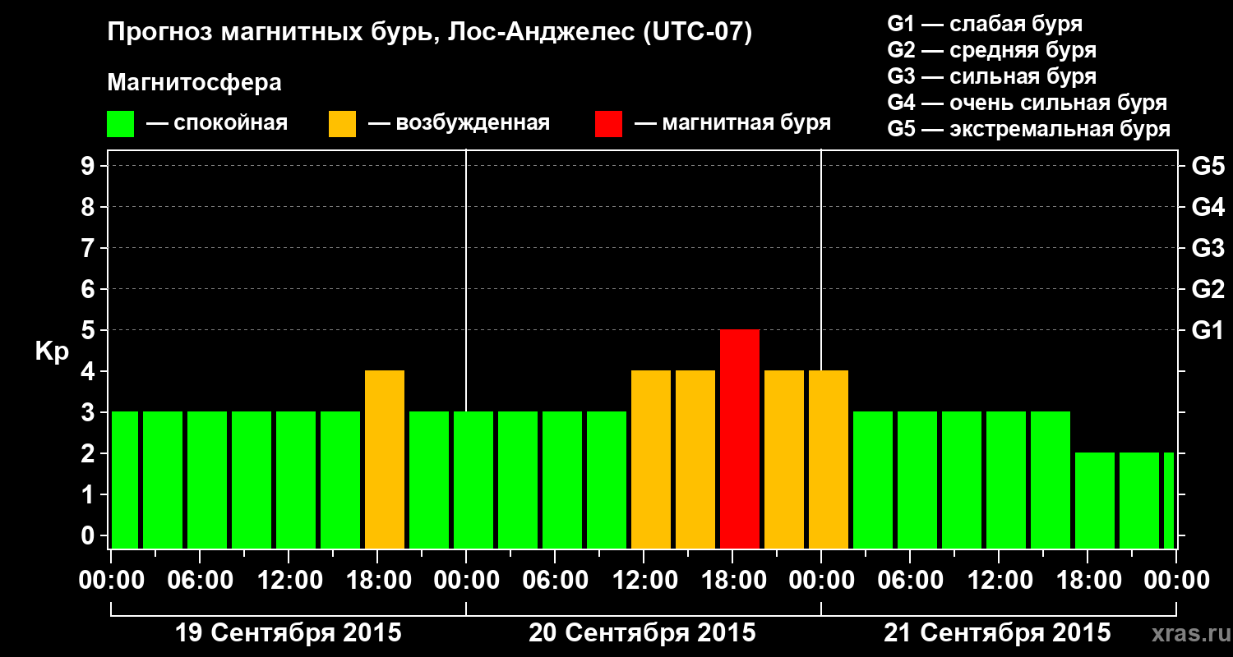Screen dimensions: 1233x657
Task: Click the 'G2' label on the right axis
Action: (1208, 289)
